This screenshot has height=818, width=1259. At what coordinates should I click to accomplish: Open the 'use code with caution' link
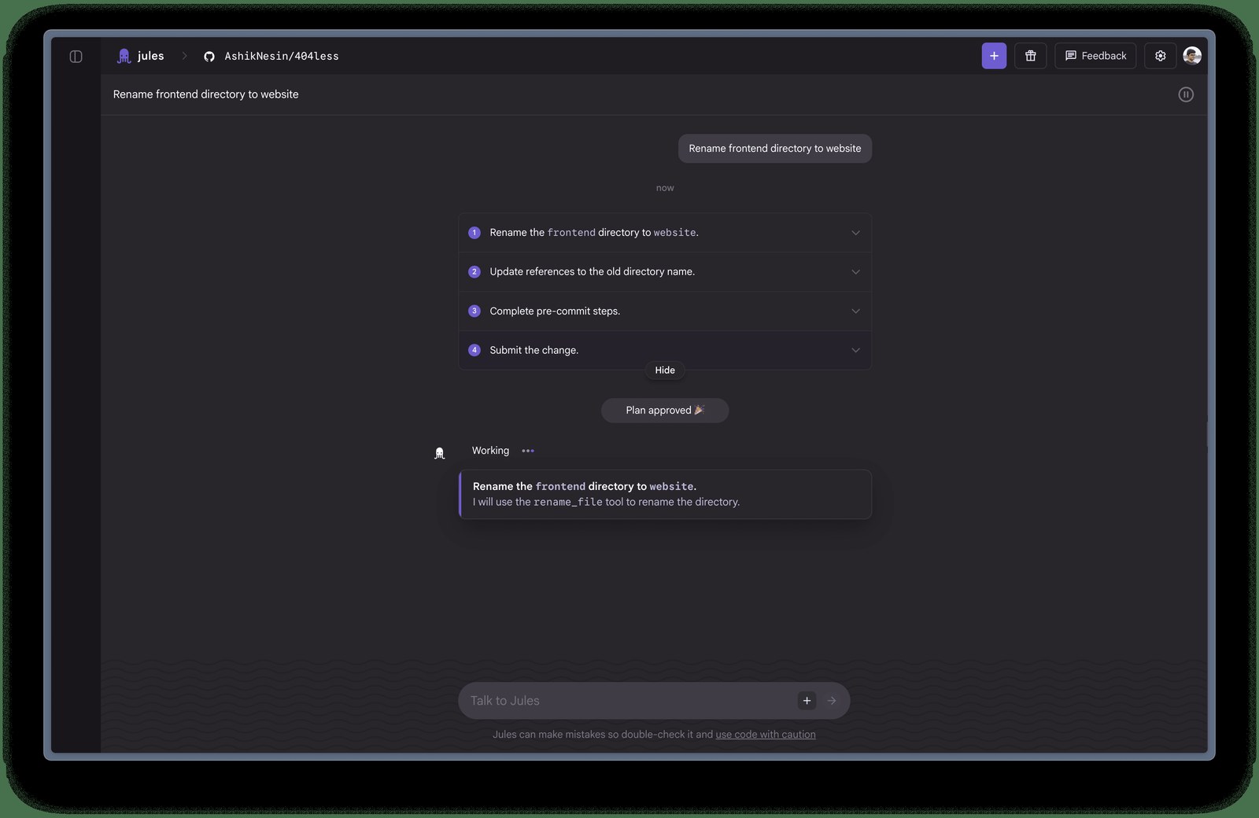(x=766, y=735)
